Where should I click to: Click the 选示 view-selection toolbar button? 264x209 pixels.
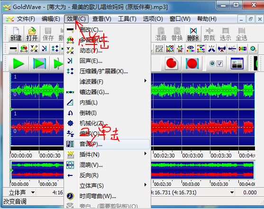point(226,34)
